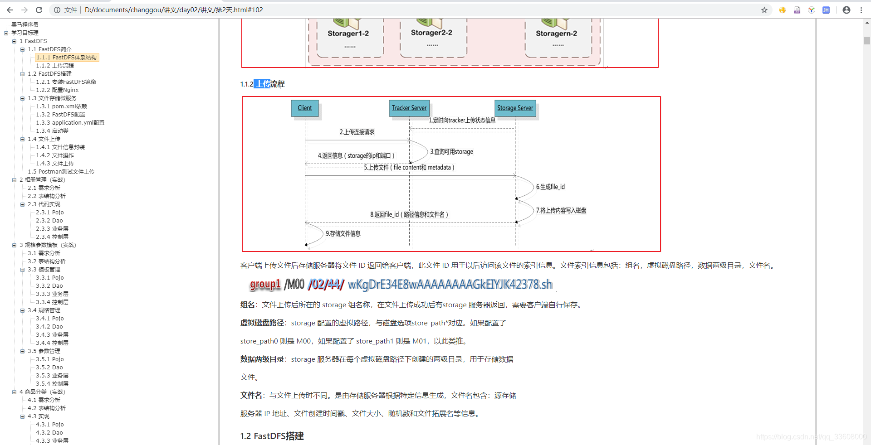Click the 1.1.2 上传流程 heading
This screenshot has width=871, height=445.
tap(263, 84)
